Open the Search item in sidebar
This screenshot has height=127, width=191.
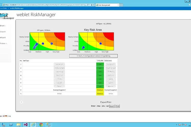coord(3,32)
